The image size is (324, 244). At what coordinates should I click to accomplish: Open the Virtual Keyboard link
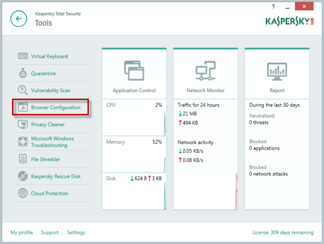click(49, 57)
